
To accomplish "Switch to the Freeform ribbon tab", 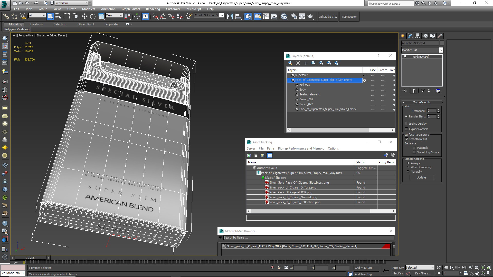I will coord(36,24).
